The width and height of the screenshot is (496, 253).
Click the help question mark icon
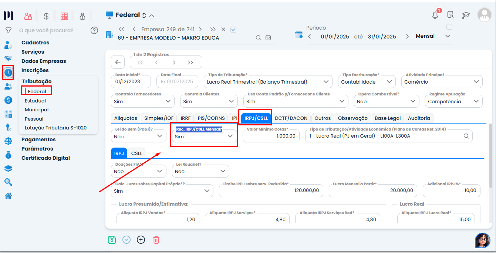(x=94, y=30)
